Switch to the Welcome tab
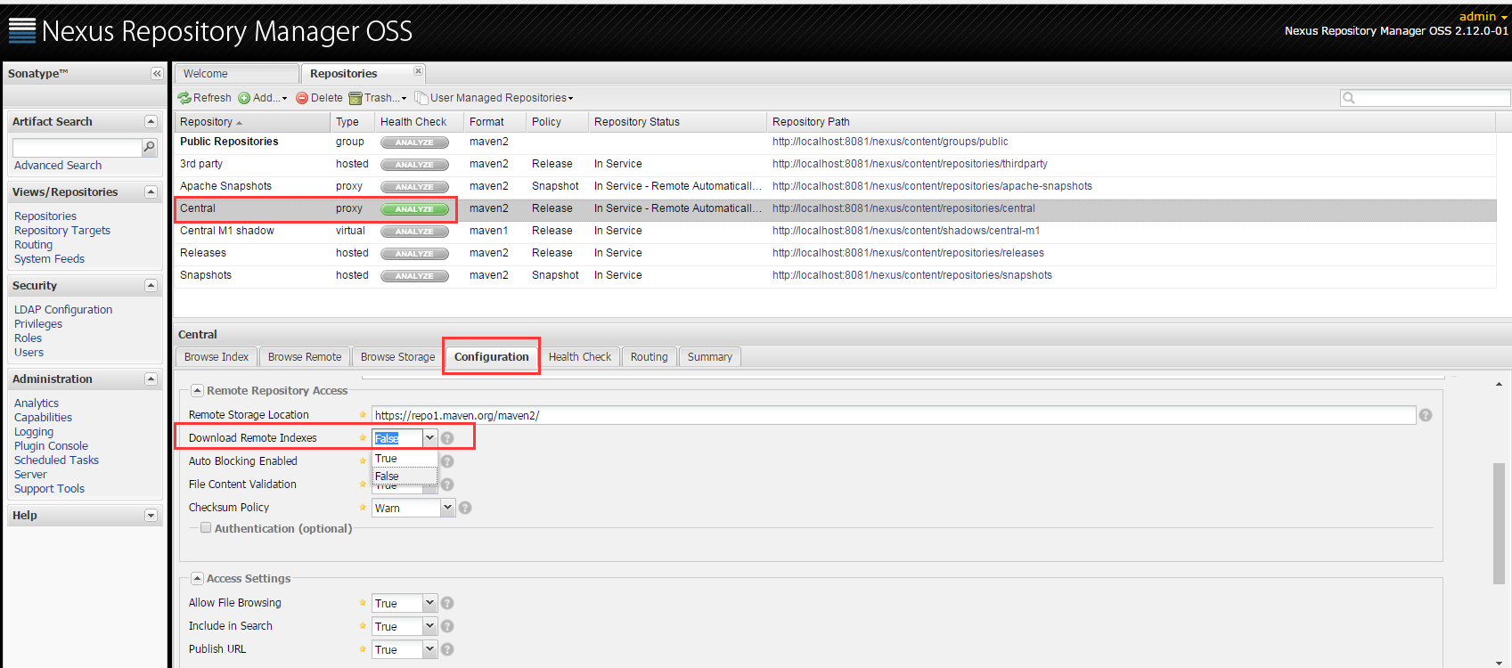This screenshot has width=1512, height=668. pyautogui.click(x=237, y=74)
